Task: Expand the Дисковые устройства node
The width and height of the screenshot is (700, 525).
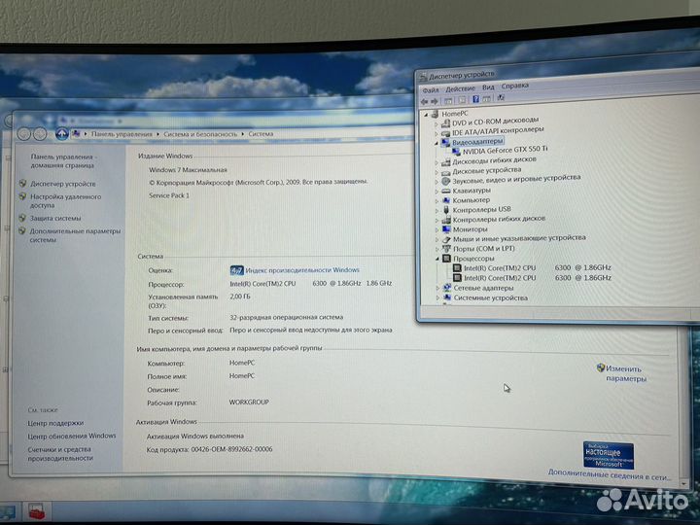Action: pos(437,172)
